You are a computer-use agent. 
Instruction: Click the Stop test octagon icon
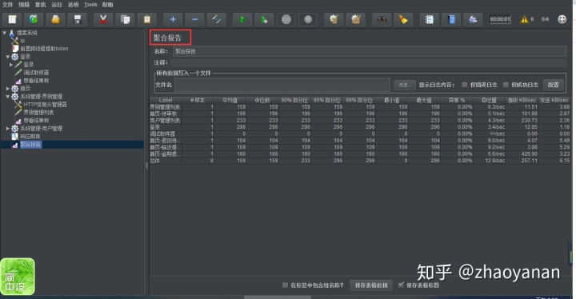(x=286, y=19)
